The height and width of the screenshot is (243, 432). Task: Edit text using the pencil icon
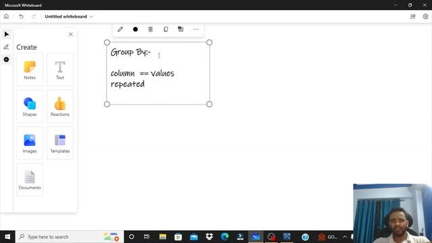(120, 29)
